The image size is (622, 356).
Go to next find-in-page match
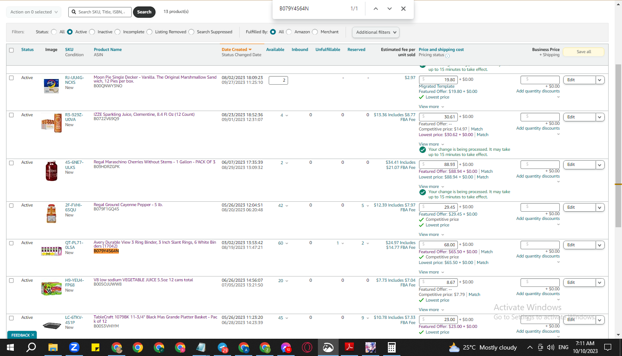390,9
